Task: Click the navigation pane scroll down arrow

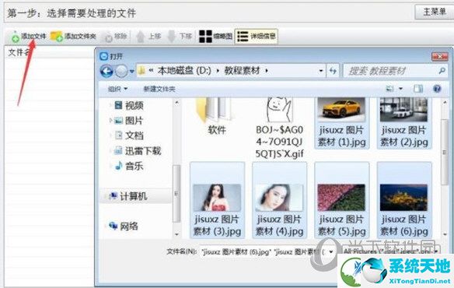Action: point(176,234)
